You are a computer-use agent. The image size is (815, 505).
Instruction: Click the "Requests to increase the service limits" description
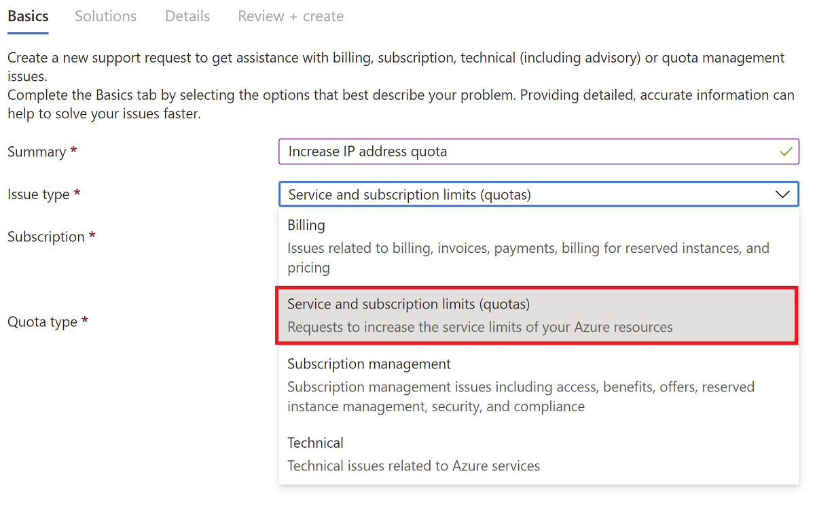click(x=479, y=327)
